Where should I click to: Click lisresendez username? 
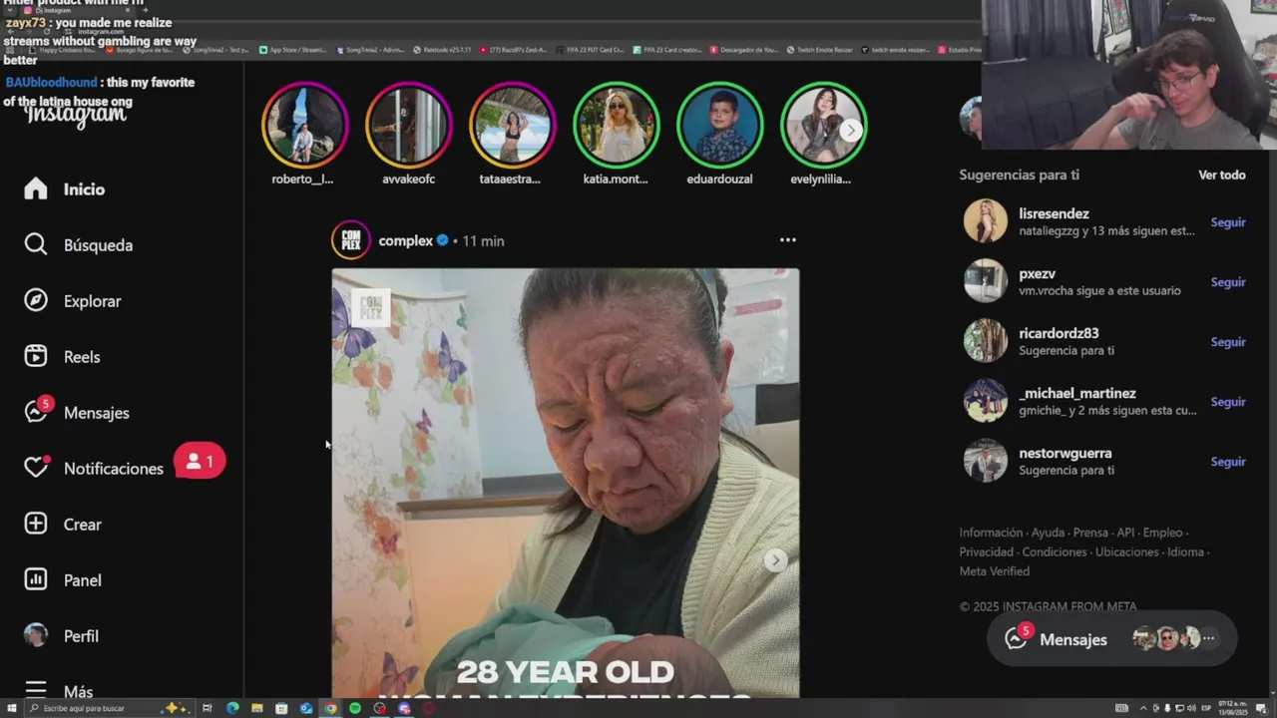tap(1054, 213)
